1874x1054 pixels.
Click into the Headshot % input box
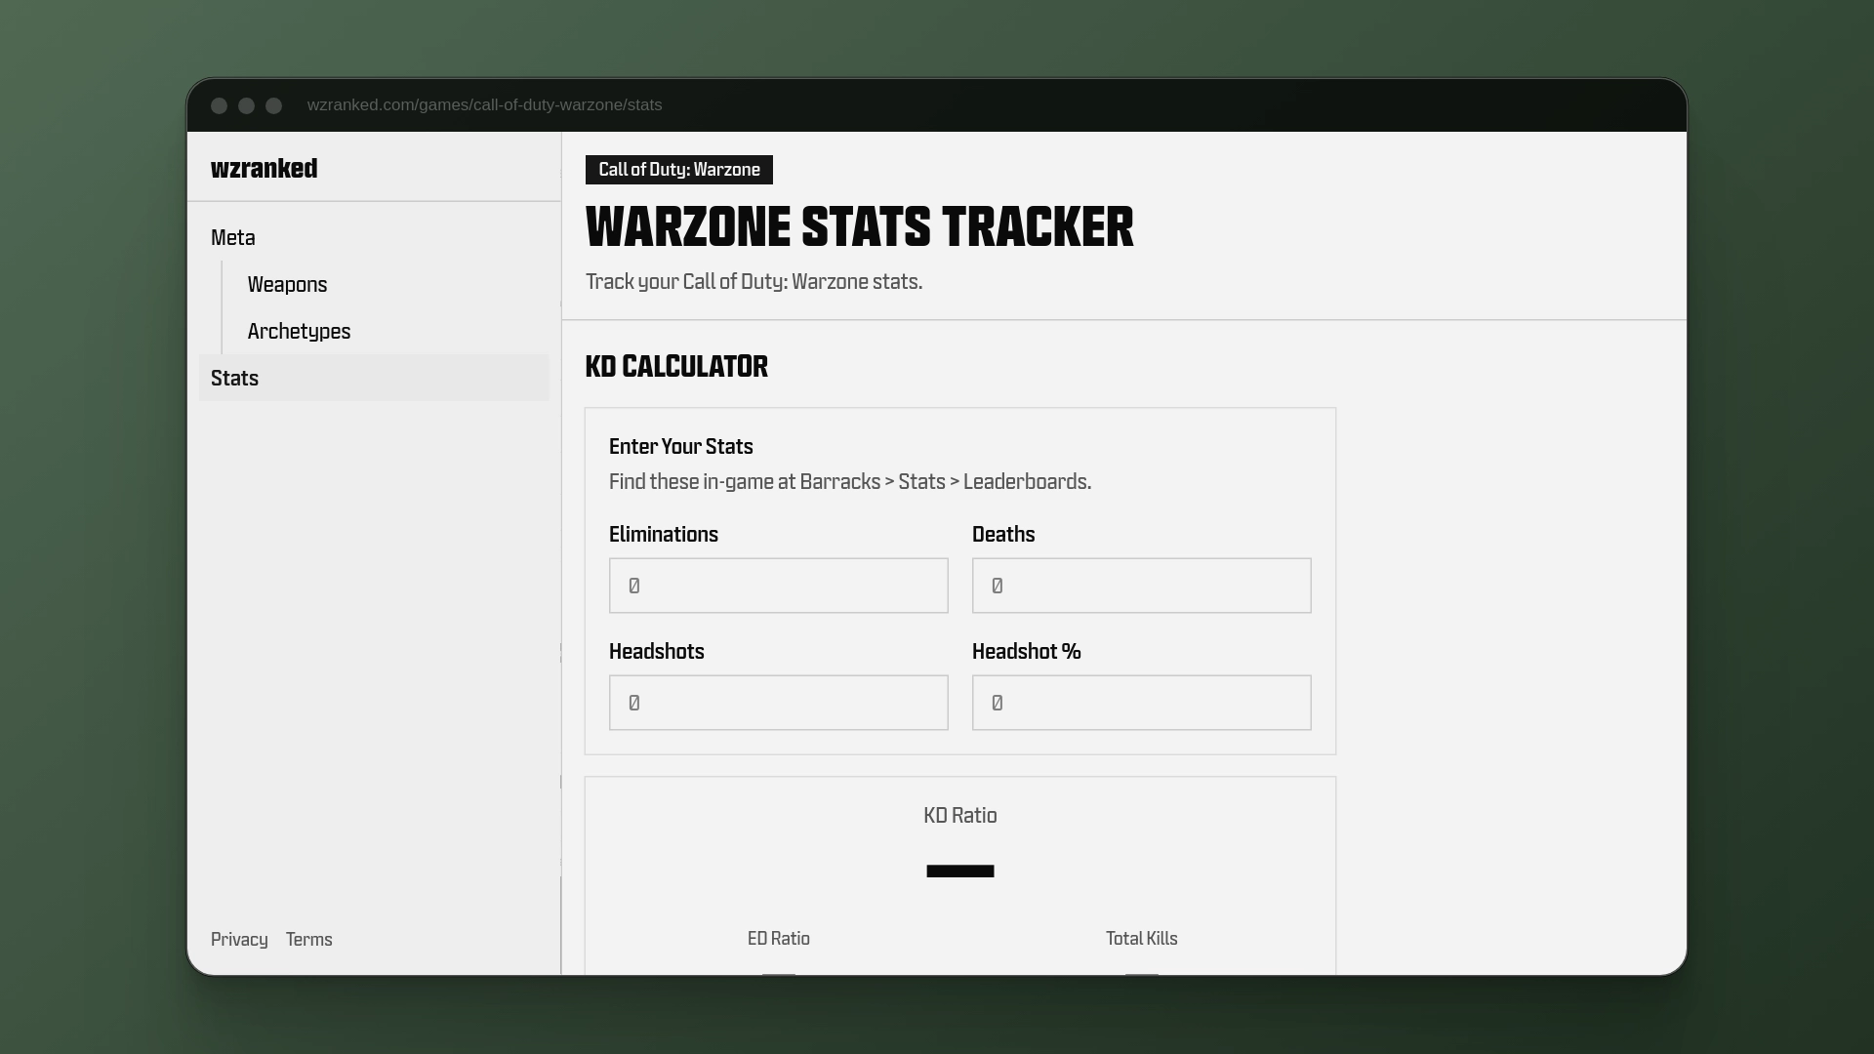1141,703
